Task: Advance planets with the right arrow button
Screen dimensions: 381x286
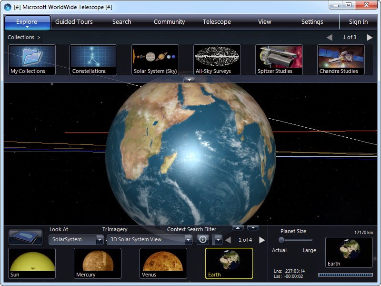Action: click(x=262, y=240)
